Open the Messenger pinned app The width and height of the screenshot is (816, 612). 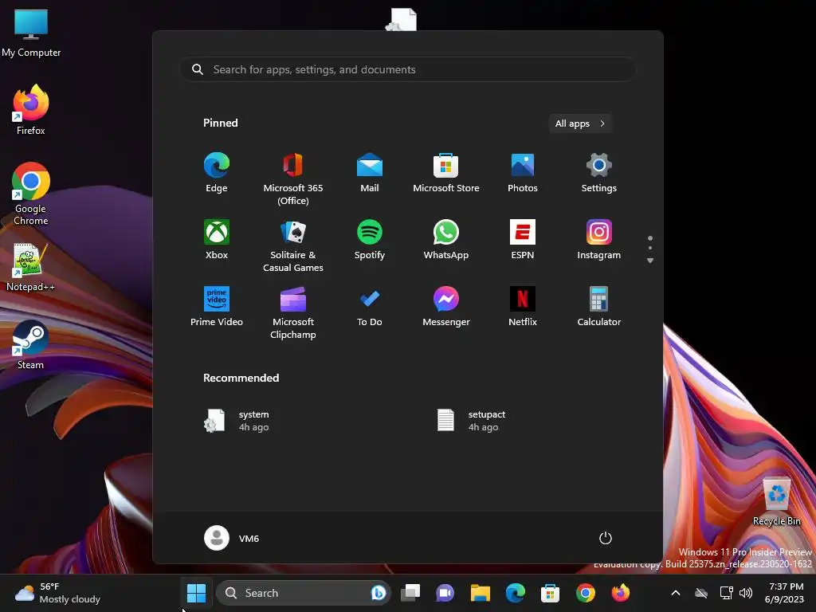(x=446, y=307)
